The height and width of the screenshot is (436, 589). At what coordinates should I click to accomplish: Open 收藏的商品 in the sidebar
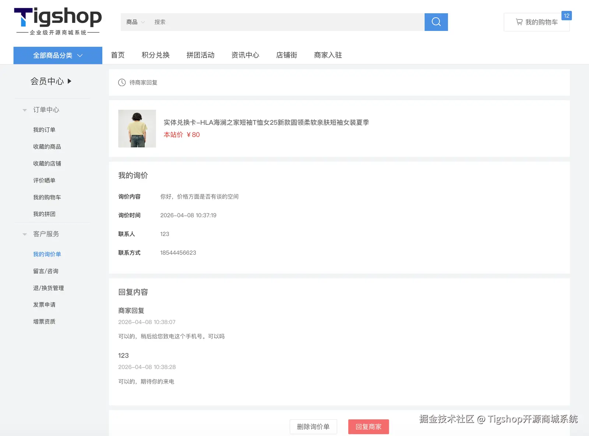pos(47,147)
